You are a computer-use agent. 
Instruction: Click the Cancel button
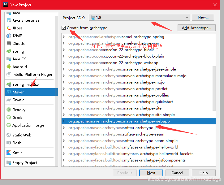(177, 173)
